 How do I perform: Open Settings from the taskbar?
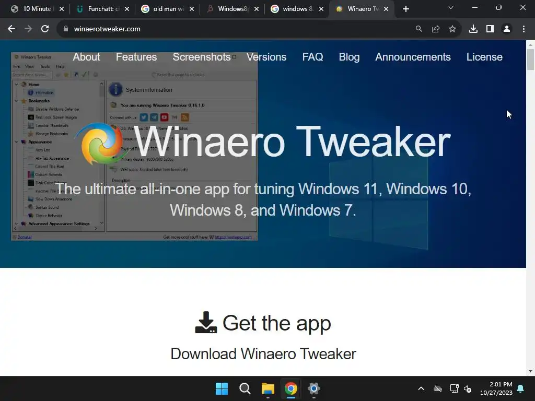tap(313, 388)
